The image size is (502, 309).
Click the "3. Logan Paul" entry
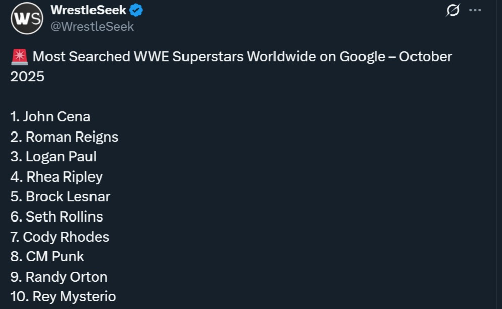pyautogui.click(x=53, y=157)
